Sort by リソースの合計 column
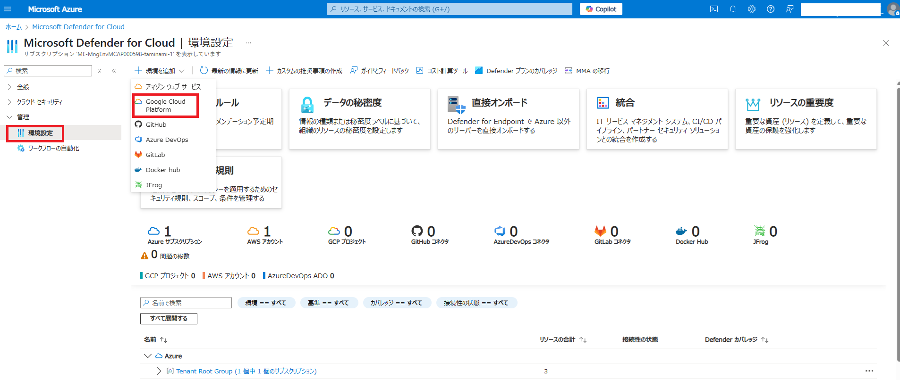The height and width of the screenshot is (380, 900). point(563,339)
